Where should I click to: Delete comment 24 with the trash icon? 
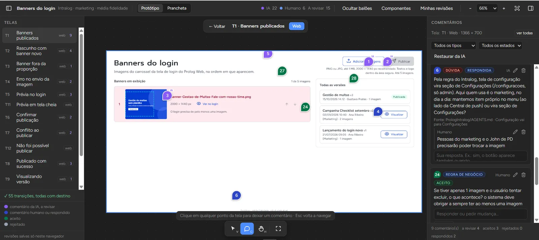pos(524,175)
